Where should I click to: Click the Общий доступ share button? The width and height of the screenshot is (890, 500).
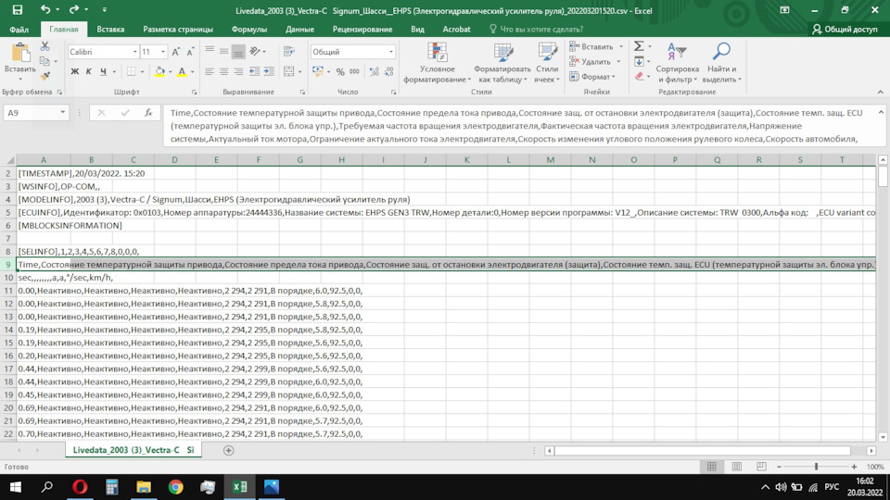[x=845, y=29]
